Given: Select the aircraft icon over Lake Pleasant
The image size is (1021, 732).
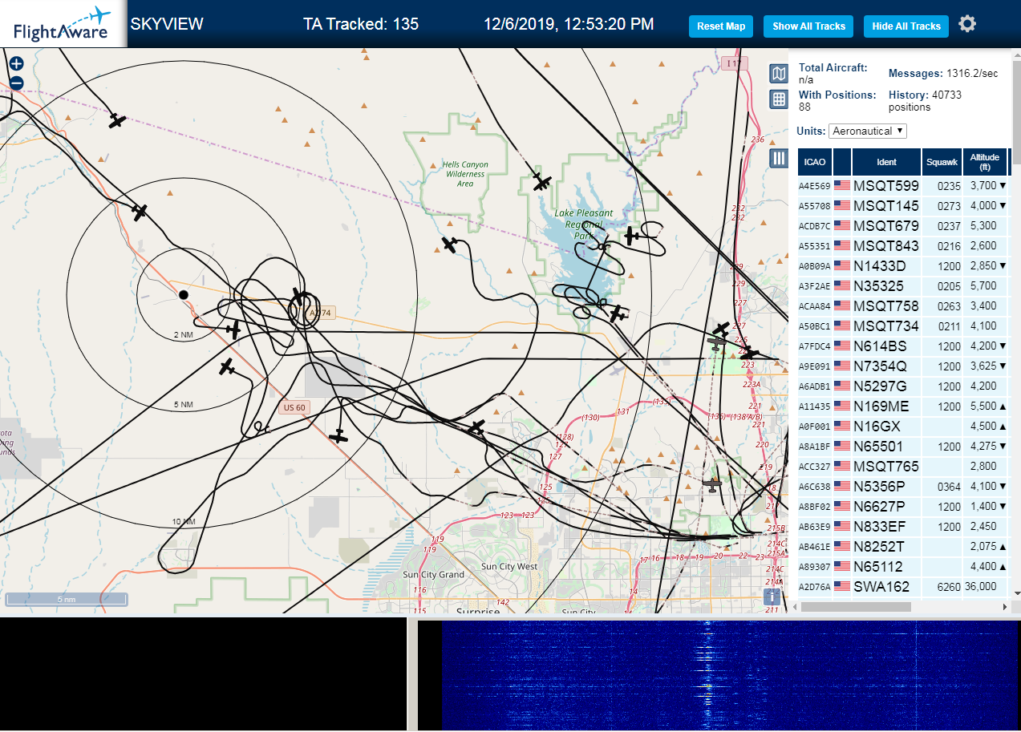Looking at the screenshot, I should tap(632, 236).
